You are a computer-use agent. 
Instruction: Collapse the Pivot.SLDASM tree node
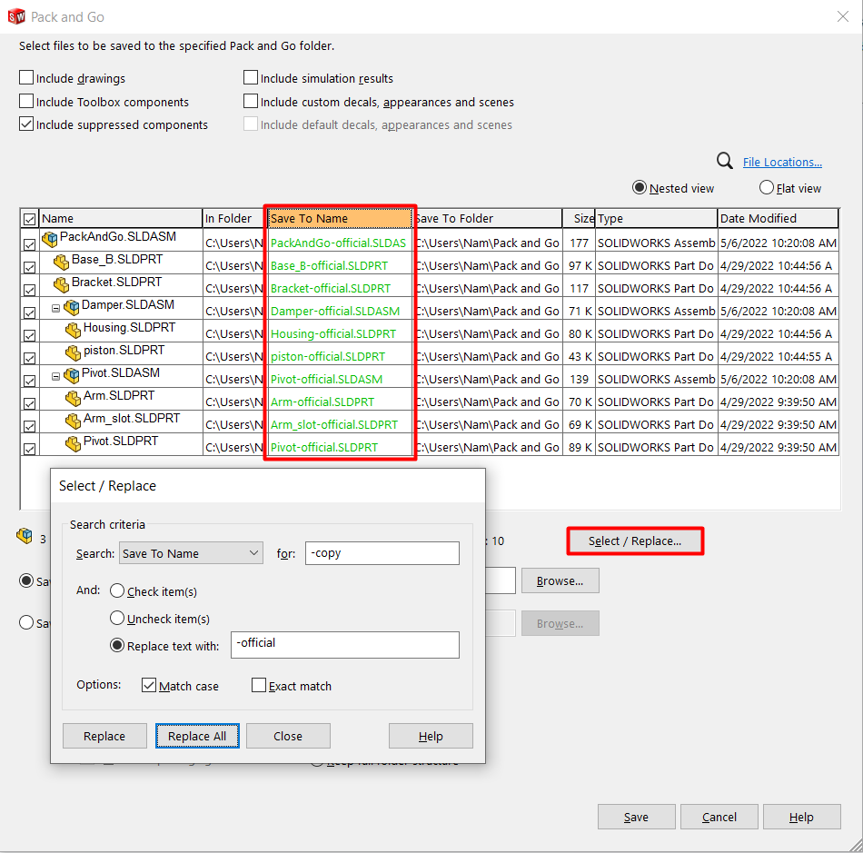coord(55,377)
